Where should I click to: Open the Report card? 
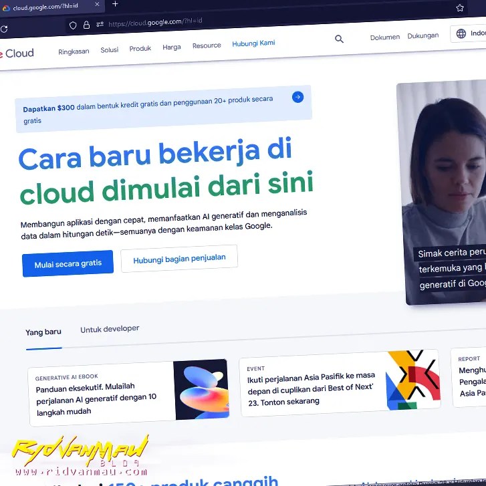[469, 378]
